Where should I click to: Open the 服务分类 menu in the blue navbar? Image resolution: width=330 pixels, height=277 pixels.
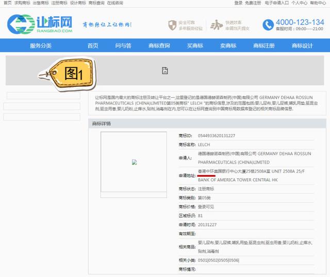(41, 45)
